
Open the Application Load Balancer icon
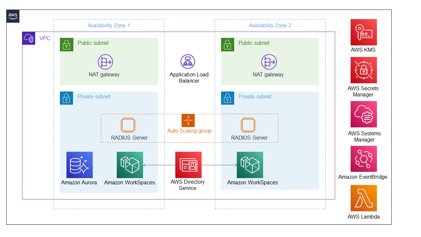point(187,61)
